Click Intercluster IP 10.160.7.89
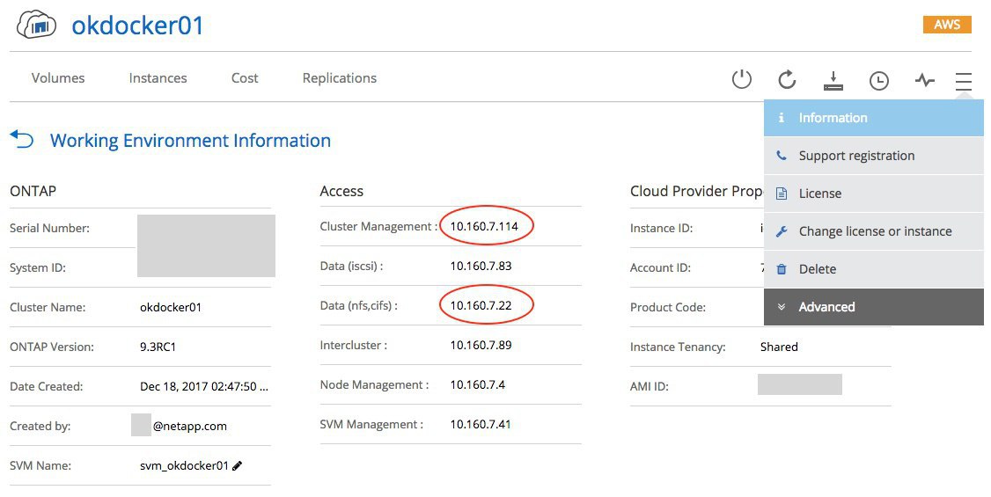The width and height of the screenshot is (991, 497). click(481, 346)
